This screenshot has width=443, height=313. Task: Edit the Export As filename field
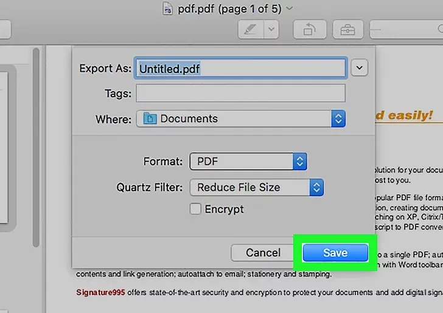click(240, 68)
